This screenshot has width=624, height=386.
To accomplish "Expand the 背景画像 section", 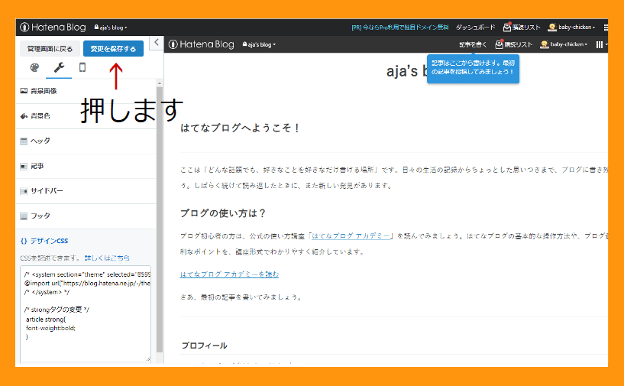I will point(86,91).
